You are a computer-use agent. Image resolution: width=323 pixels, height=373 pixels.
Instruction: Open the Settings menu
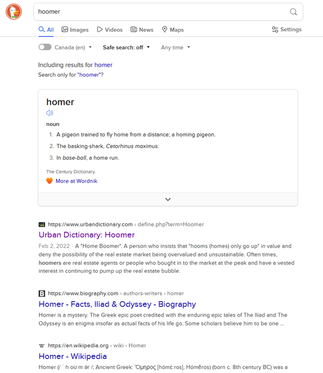point(287,29)
